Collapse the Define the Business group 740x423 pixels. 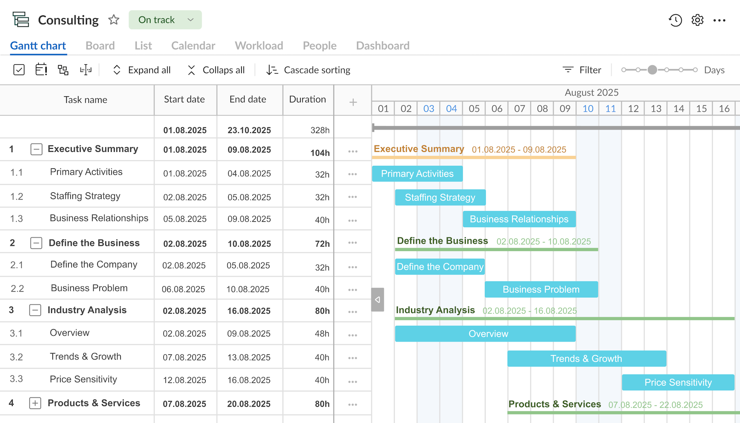36,243
